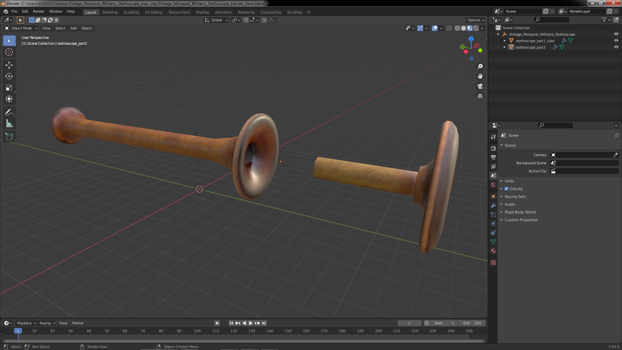This screenshot has height=350, width=622.
Task: Open World properties tab
Action: pos(493,185)
